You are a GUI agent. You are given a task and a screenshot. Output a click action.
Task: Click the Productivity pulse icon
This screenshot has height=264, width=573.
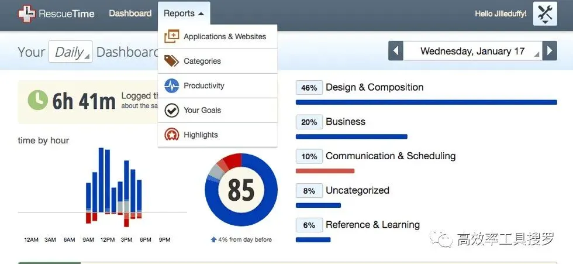tap(171, 85)
